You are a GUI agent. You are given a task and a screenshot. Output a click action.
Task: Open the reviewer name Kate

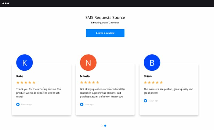tap(20, 76)
